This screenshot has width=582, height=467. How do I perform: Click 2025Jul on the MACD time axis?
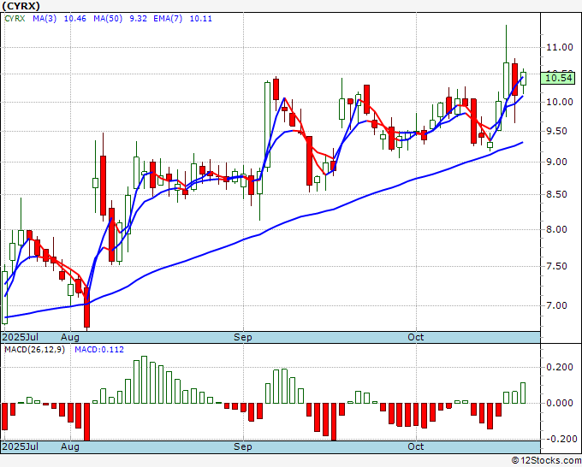click(x=21, y=446)
